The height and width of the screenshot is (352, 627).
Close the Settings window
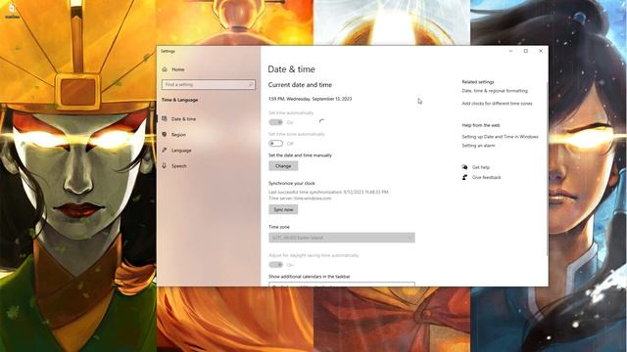[541, 51]
